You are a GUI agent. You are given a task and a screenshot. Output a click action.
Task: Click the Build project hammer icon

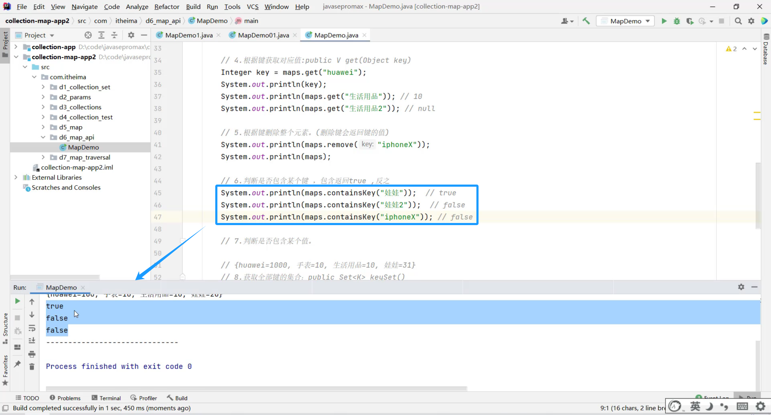(586, 21)
